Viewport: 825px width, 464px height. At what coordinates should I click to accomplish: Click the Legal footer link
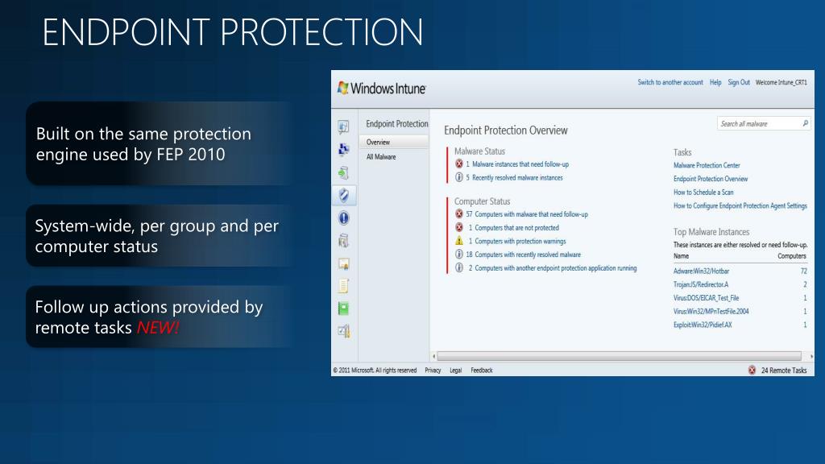[x=456, y=371]
